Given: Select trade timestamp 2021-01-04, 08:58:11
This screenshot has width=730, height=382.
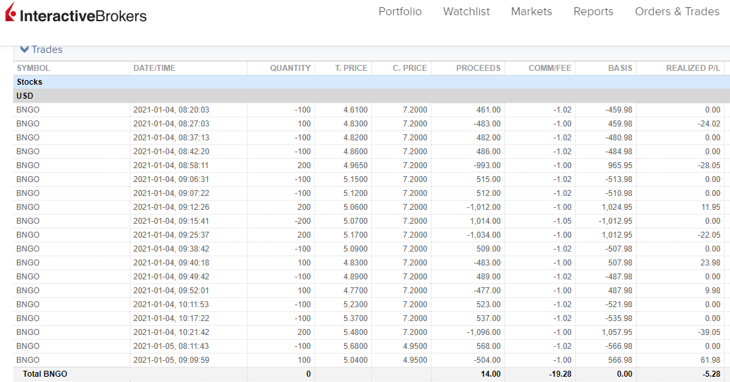Looking at the screenshot, I should pyautogui.click(x=171, y=166).
